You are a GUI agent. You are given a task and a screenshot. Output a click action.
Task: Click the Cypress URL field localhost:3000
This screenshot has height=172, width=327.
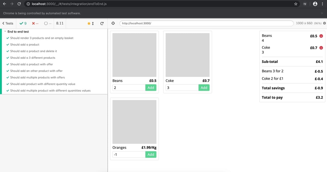[x=206, y=23]
